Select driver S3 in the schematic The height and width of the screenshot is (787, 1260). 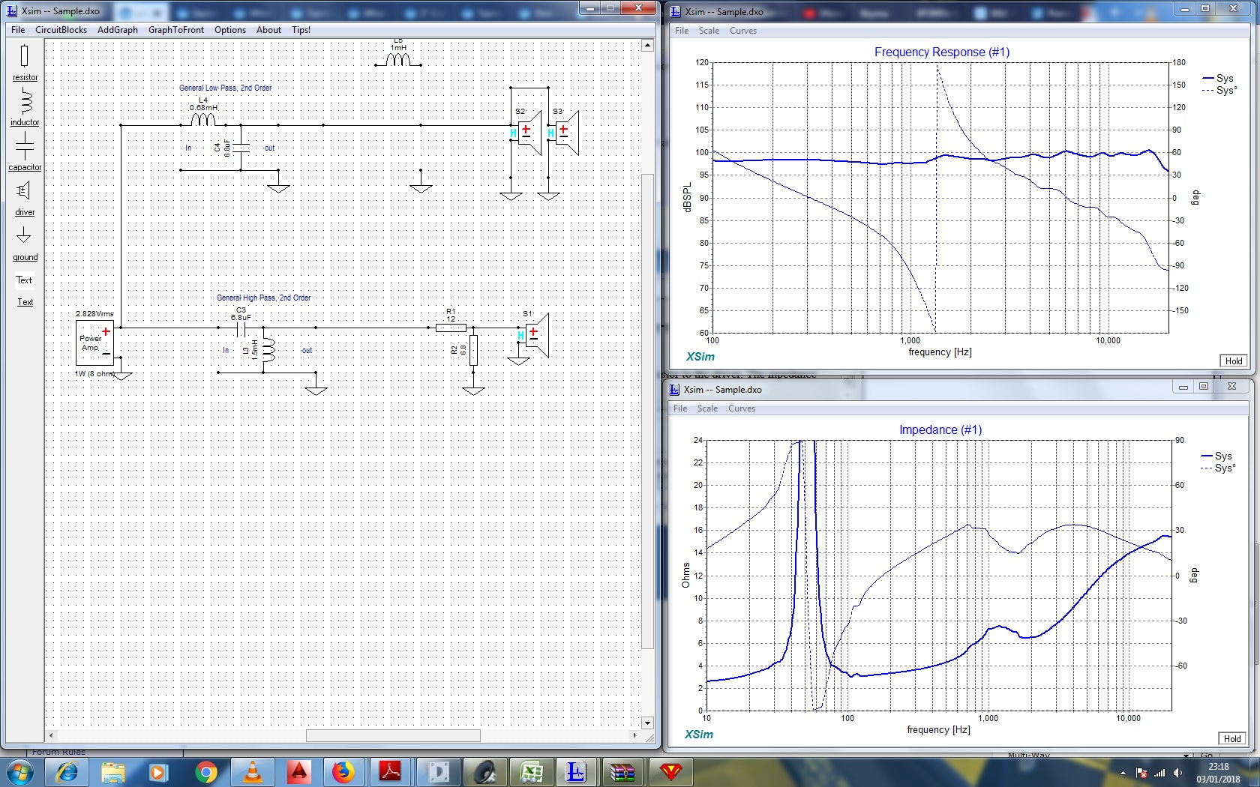pyautogui.click(x=566, y=133)
